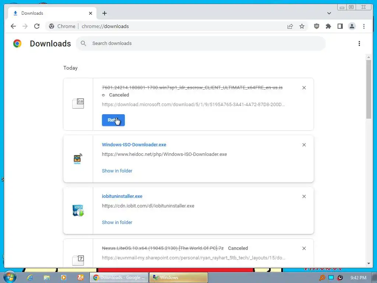
Task: Launch Internet Explorer from taskbar
Action: pos(30,277)
